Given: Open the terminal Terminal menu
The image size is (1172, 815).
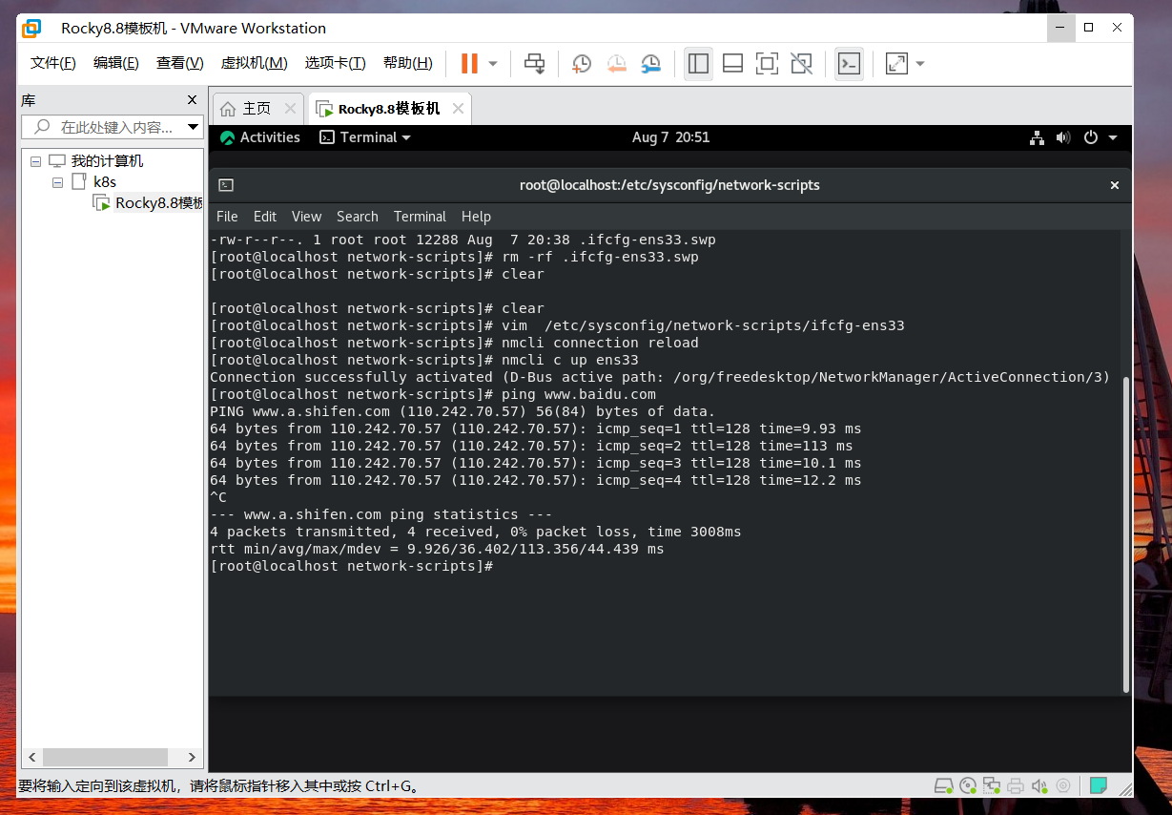Looking at the screenshot, I should [420, 217].
